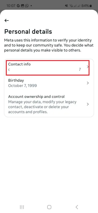The height and width of the screenshot is (213, 98).
Task: Open the Birthday row
Action: (49, 83)
